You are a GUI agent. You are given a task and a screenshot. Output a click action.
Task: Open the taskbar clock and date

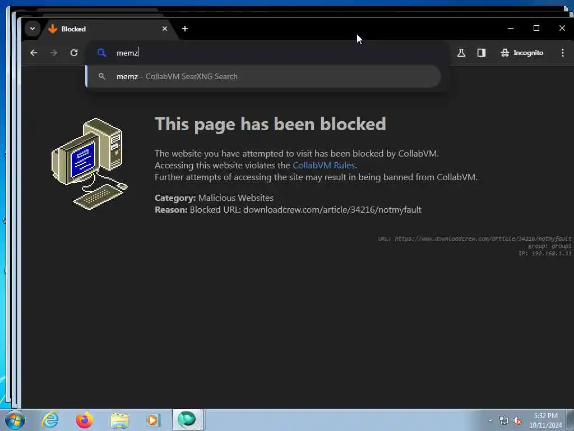(x=545, y=420)
